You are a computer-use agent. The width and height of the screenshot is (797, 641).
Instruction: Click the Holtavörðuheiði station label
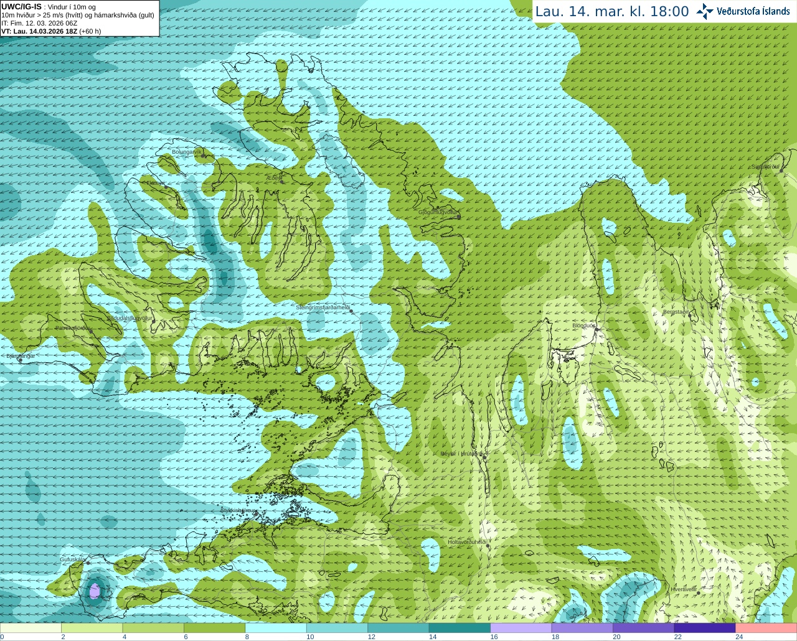467,542
